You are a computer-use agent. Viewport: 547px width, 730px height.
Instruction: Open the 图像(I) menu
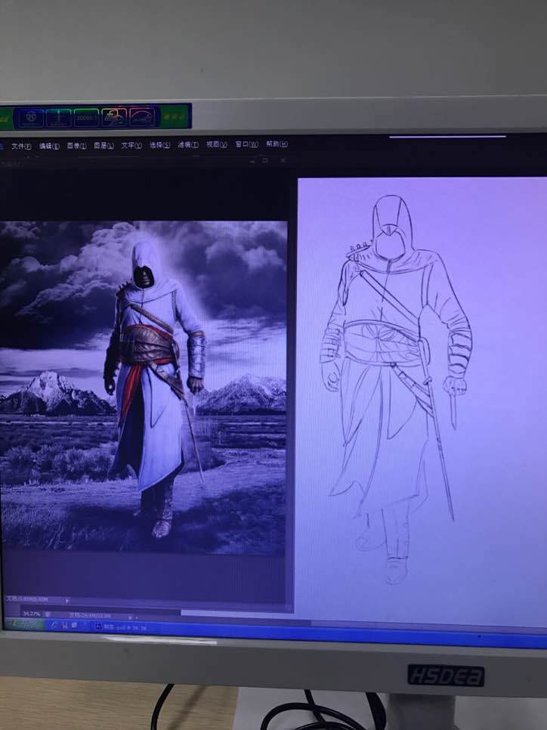tap(76, 146)
